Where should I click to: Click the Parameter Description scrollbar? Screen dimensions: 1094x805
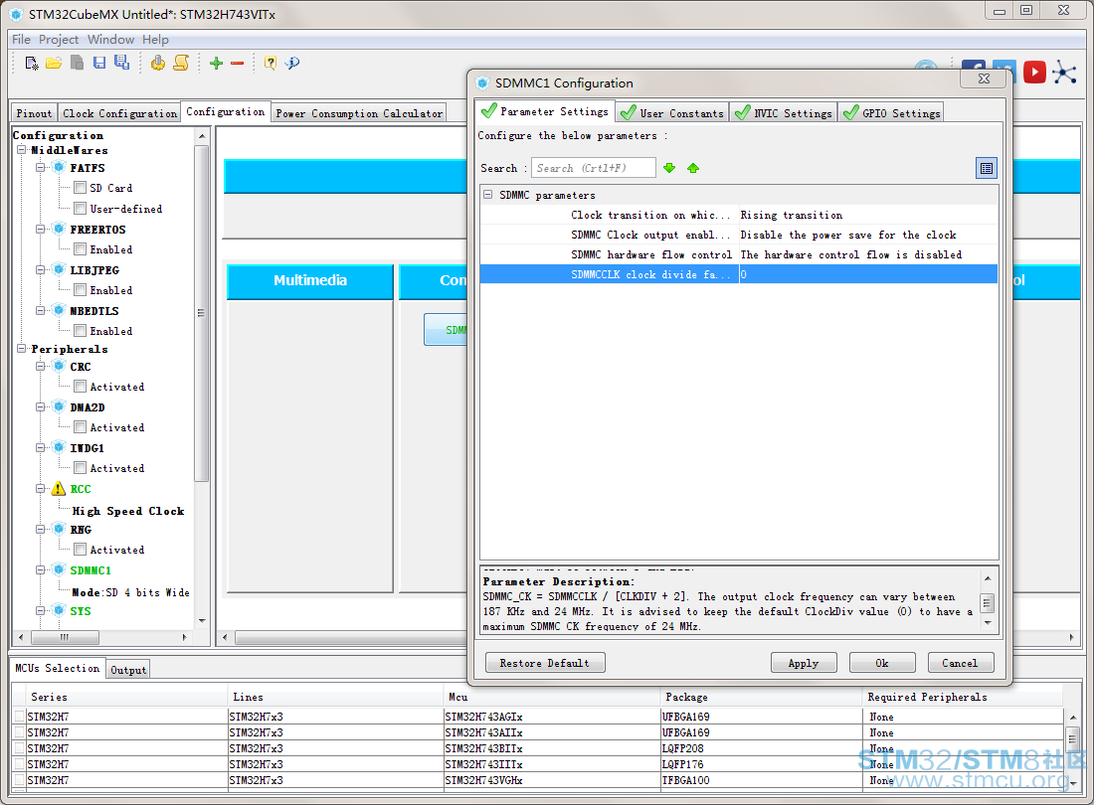(988, 602)
